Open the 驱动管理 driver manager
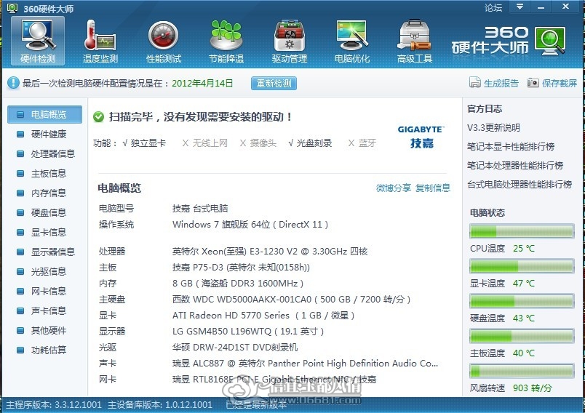 [x=289, y=41]
